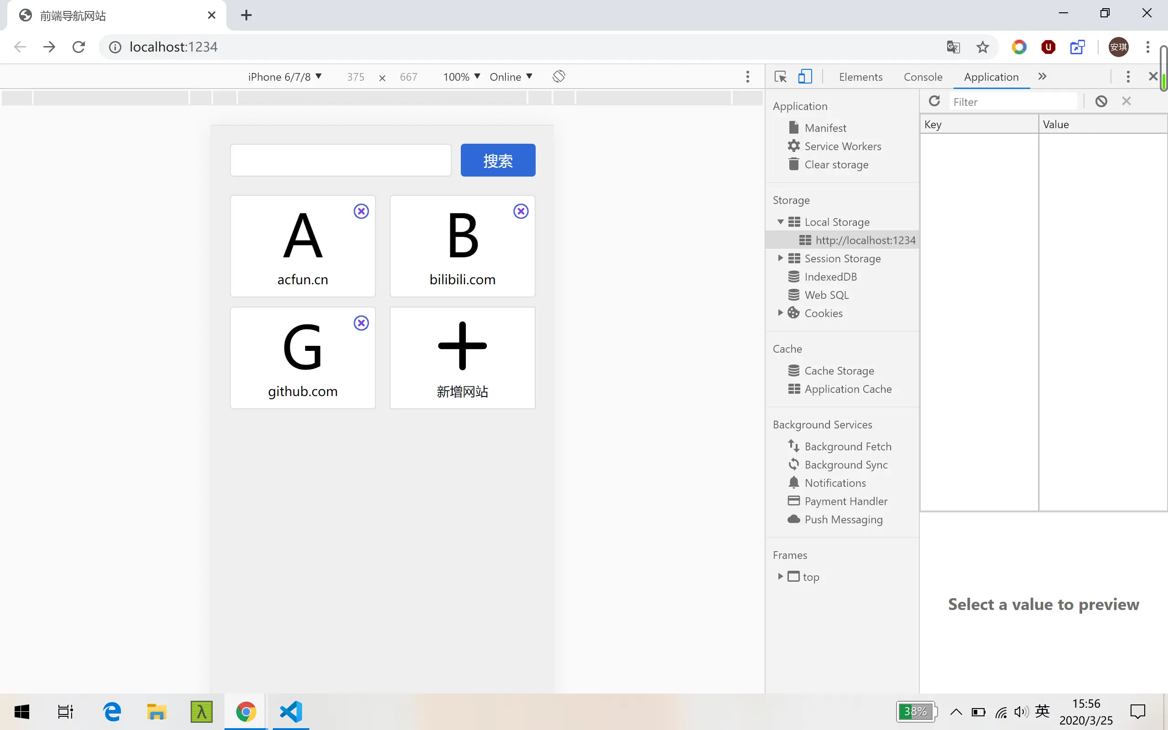1168x730 pixels.
Task: Collapse the Local Storage tree node
Action: point(780,222)
